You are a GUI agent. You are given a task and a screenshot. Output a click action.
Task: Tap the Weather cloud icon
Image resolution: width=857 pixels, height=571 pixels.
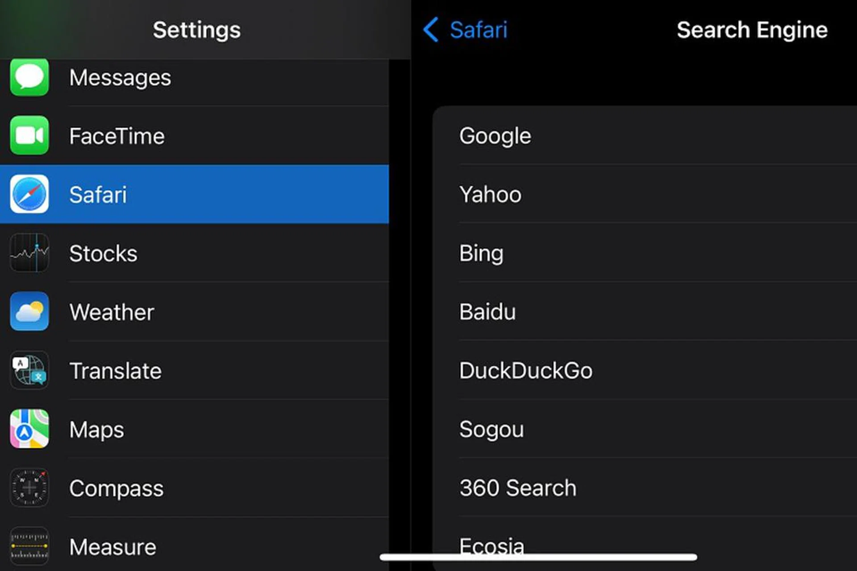(x=29, y=311)
